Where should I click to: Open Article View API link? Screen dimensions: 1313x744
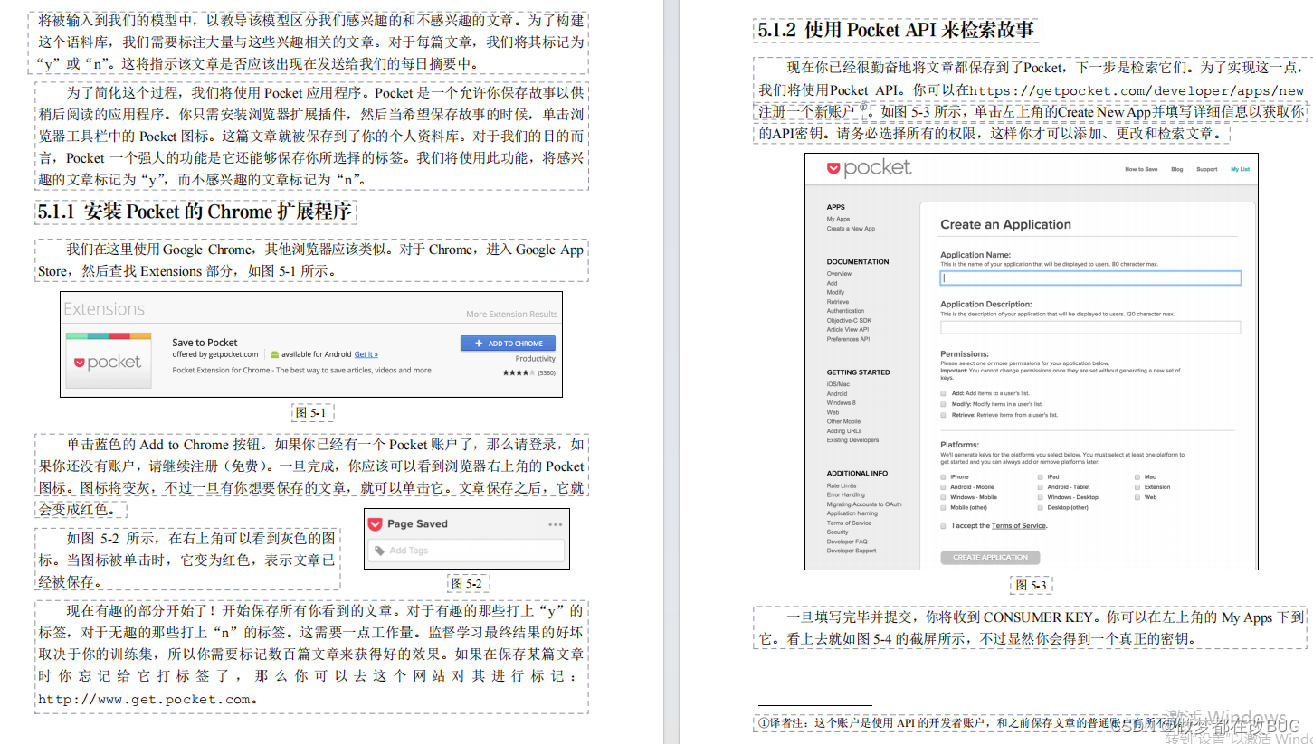[x=847, y=330]
